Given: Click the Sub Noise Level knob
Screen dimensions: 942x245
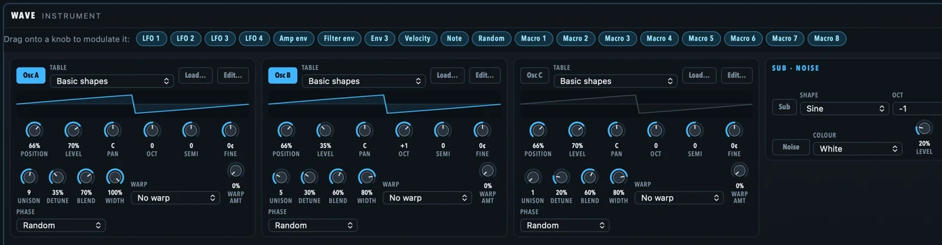Looking at the screenshot, I should (924, 129).
